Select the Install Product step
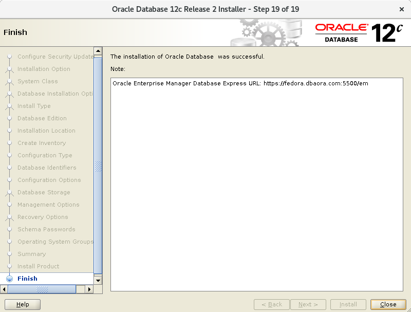Image resolution: width=411 pixels, height=312 pixels. tap(38, 266)
